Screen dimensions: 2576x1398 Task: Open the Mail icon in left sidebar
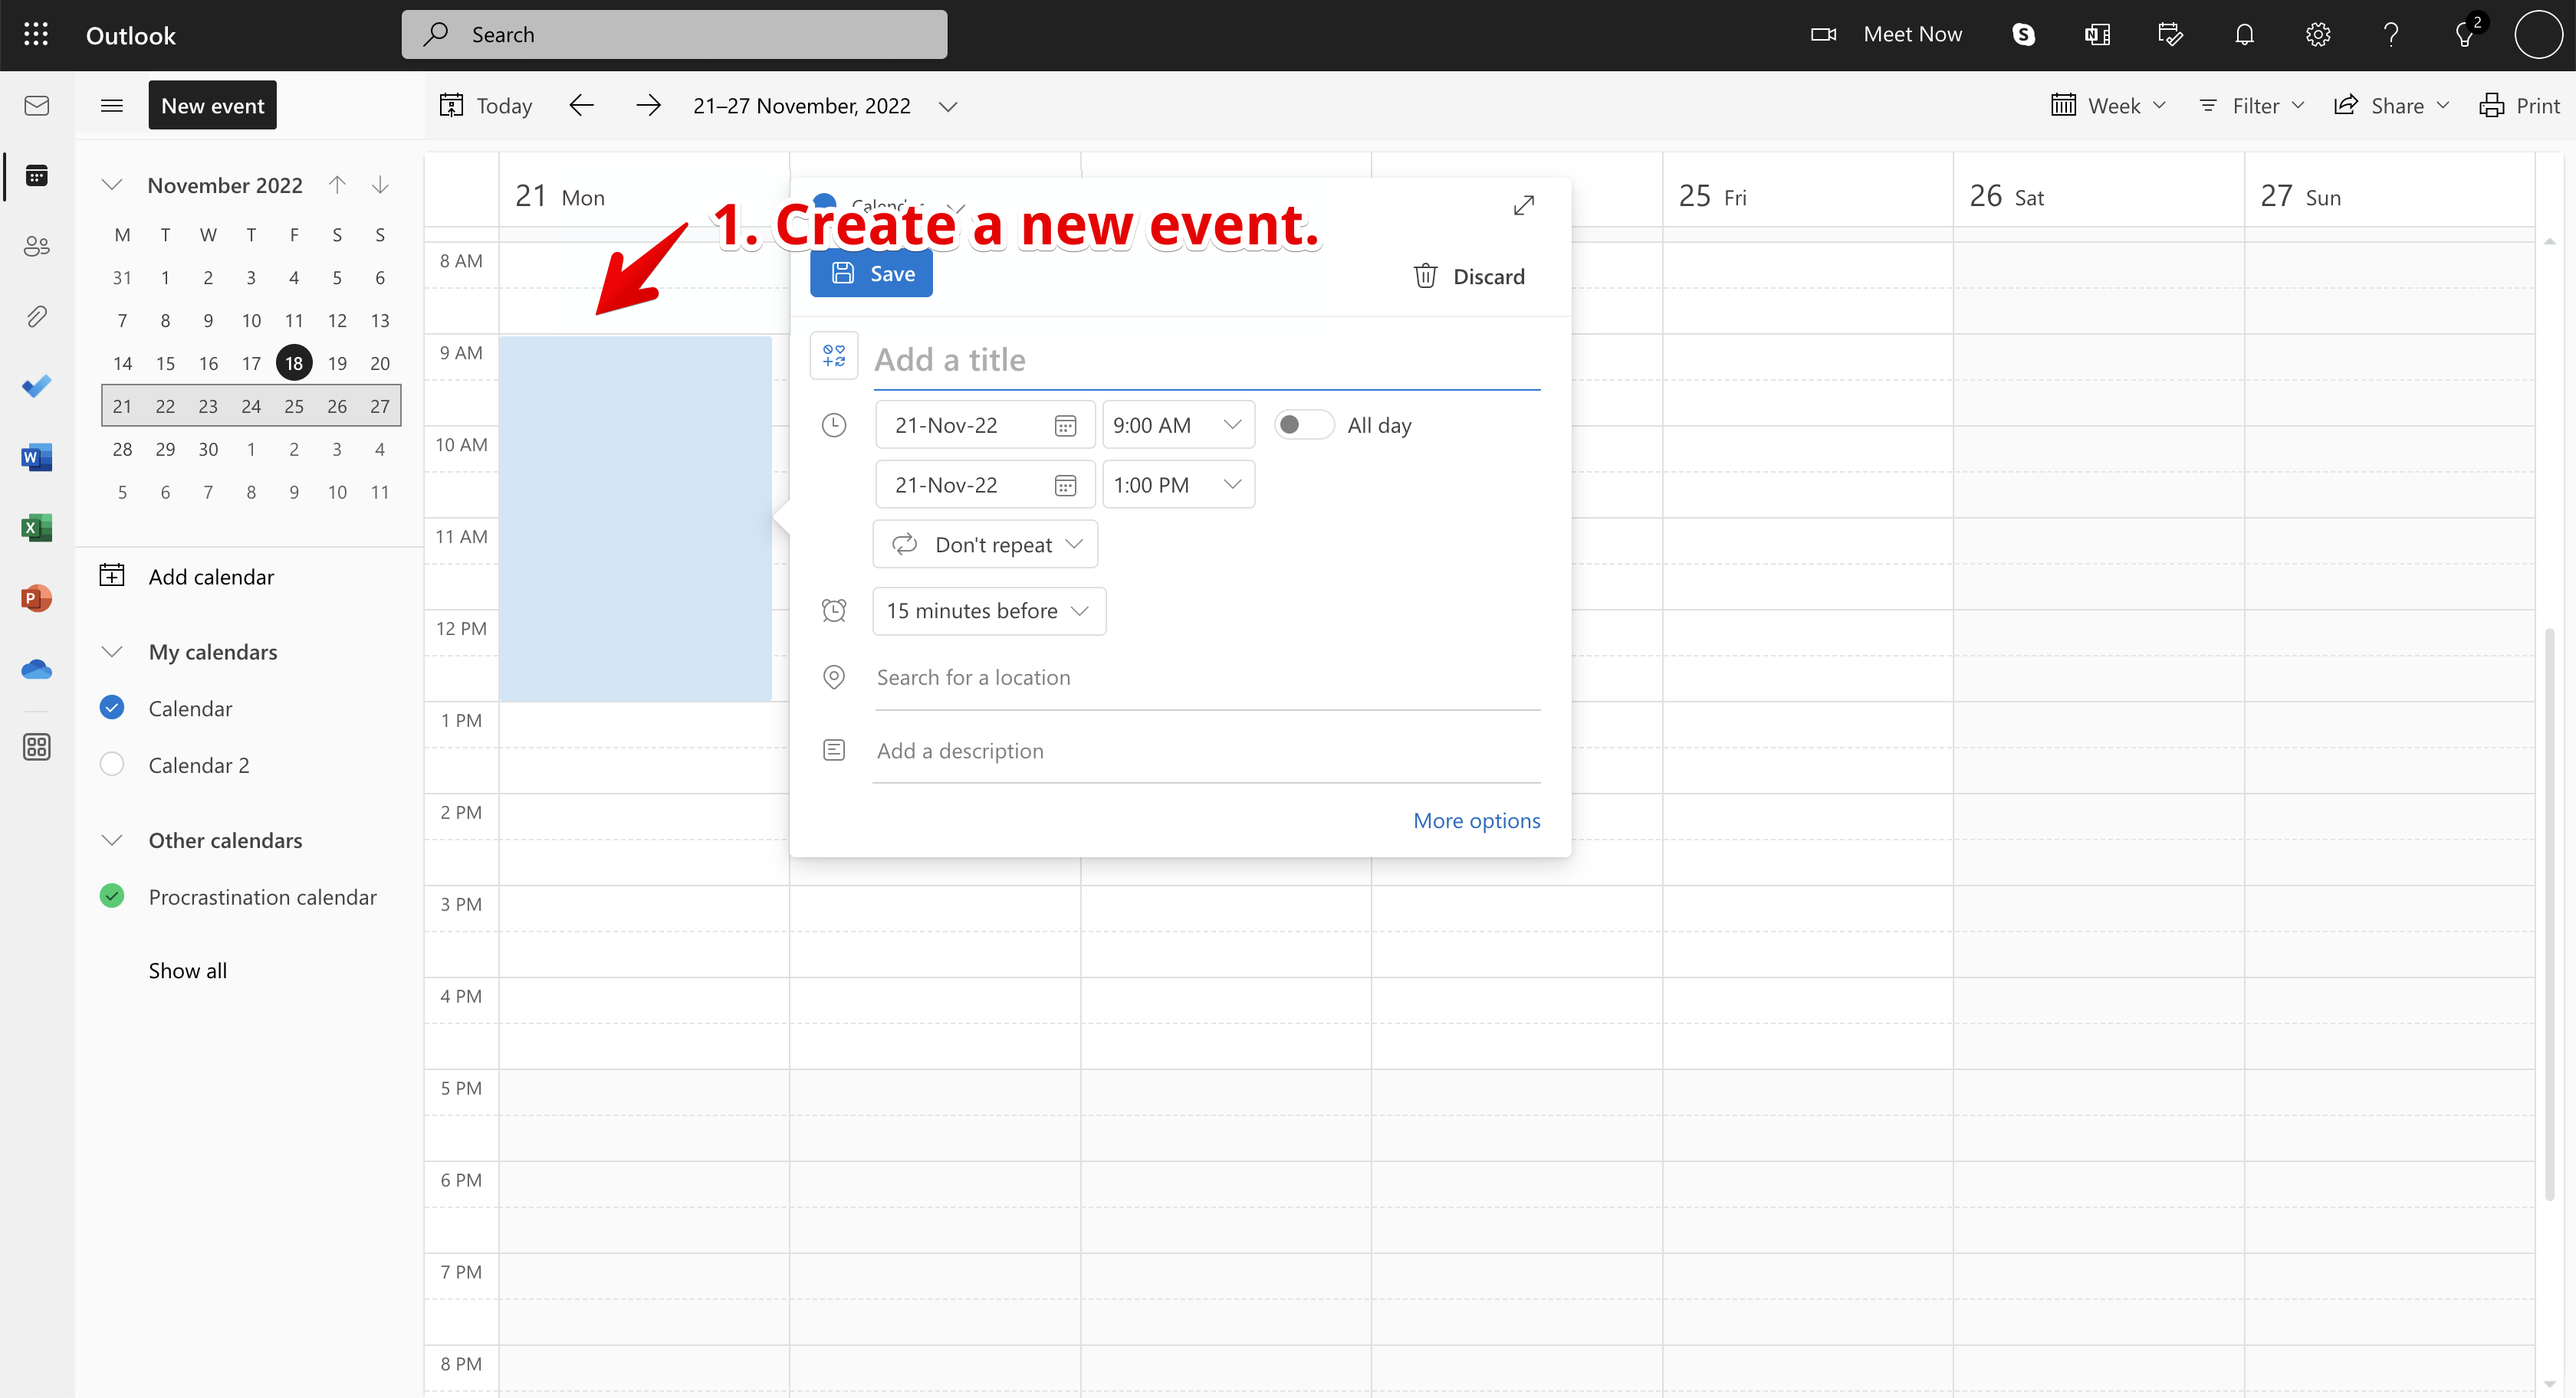[37, 106]
